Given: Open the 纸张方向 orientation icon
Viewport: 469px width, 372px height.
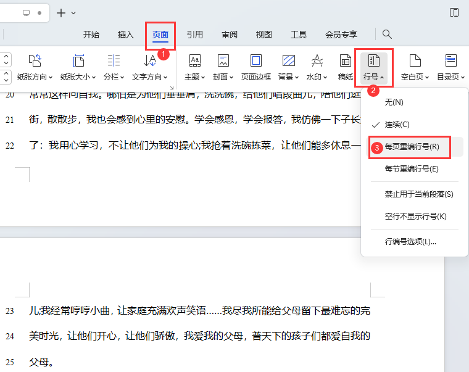Looking at the screenshot, I should tap(35, 60).
